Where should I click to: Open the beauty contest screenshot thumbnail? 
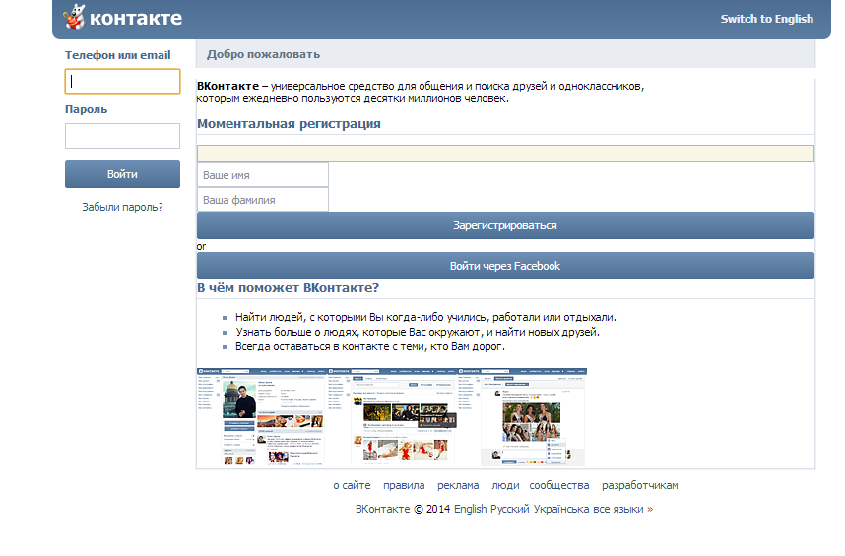(x=522, y=417)
